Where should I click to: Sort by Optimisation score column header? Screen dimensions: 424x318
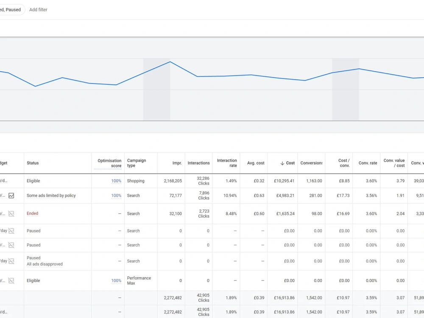pyautogui.click(x=109, y=163)
